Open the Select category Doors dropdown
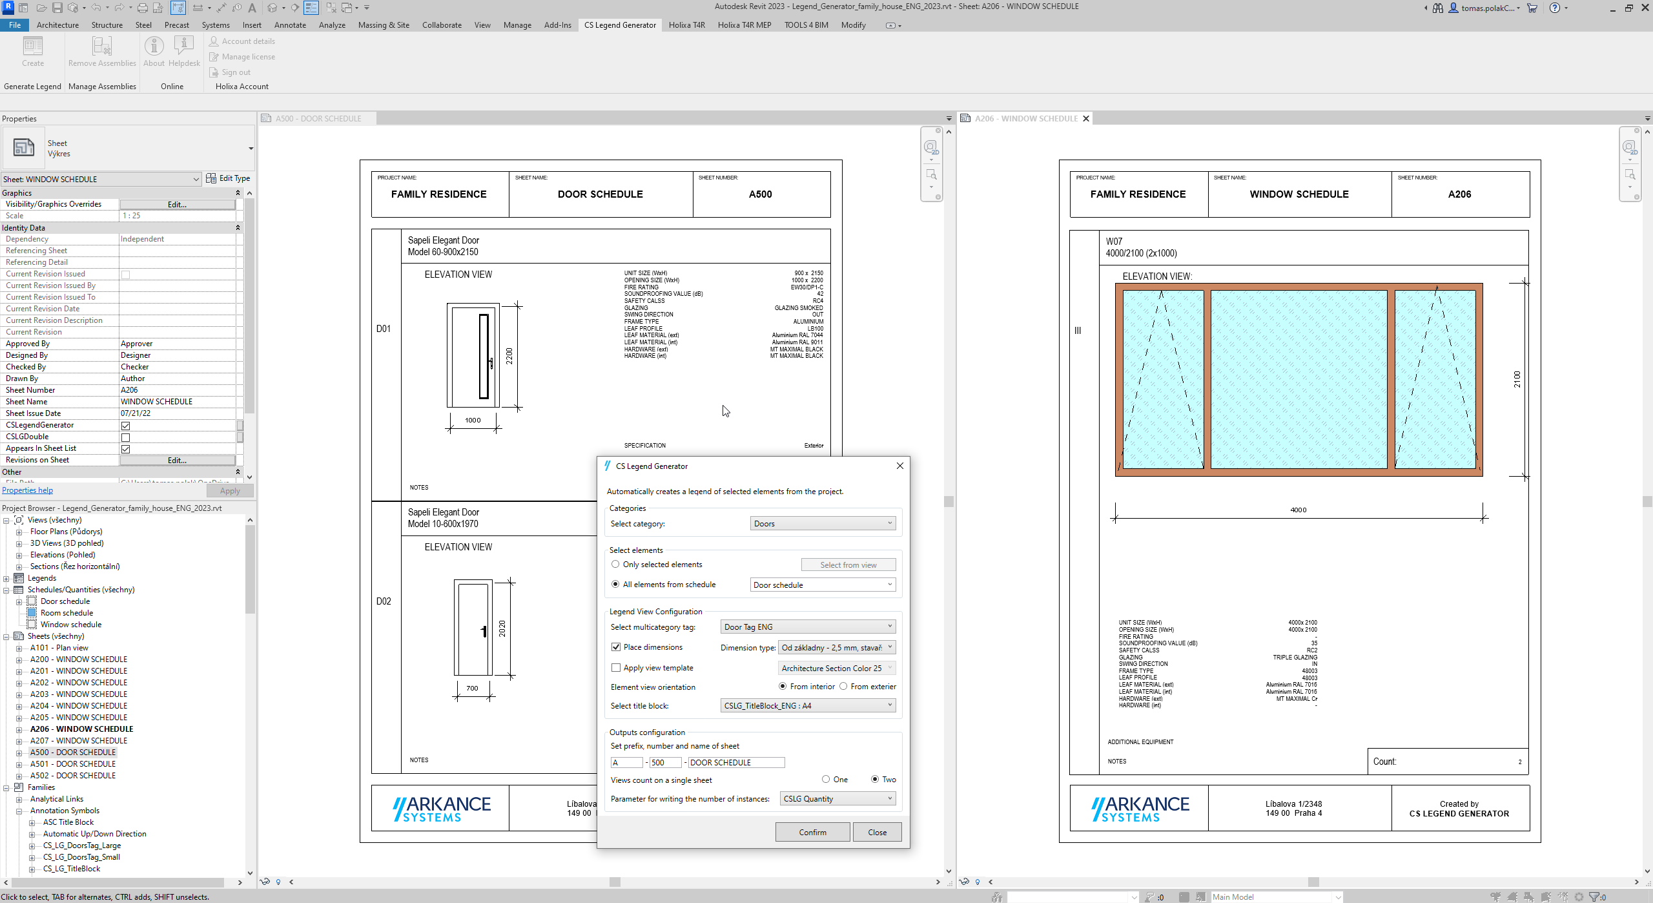 823,524
